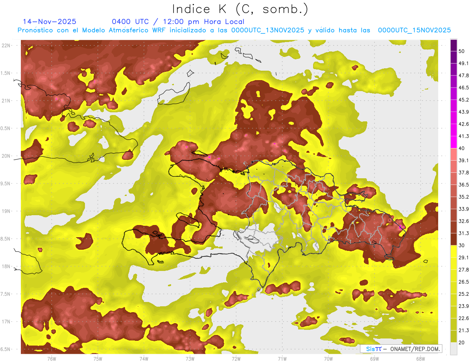The height and width of the screenshot is (364, 472).
Task: Click the colorbar value '23.9'
Action: 464,306
